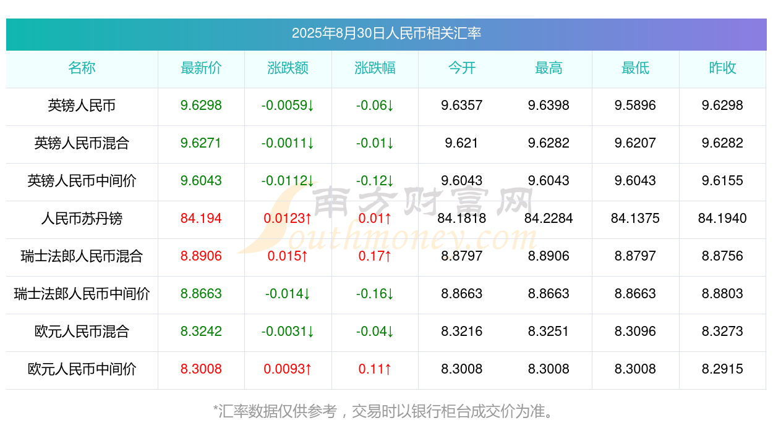Viewport: 773px width, 431px height.
Task: Select the 昨收 column header
Action: point(722,68)
